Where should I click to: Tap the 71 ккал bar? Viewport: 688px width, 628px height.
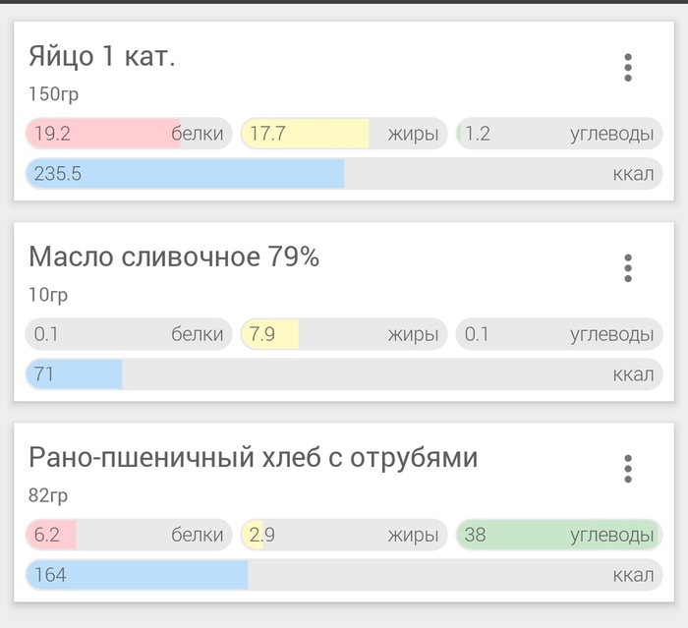[344, 374]
